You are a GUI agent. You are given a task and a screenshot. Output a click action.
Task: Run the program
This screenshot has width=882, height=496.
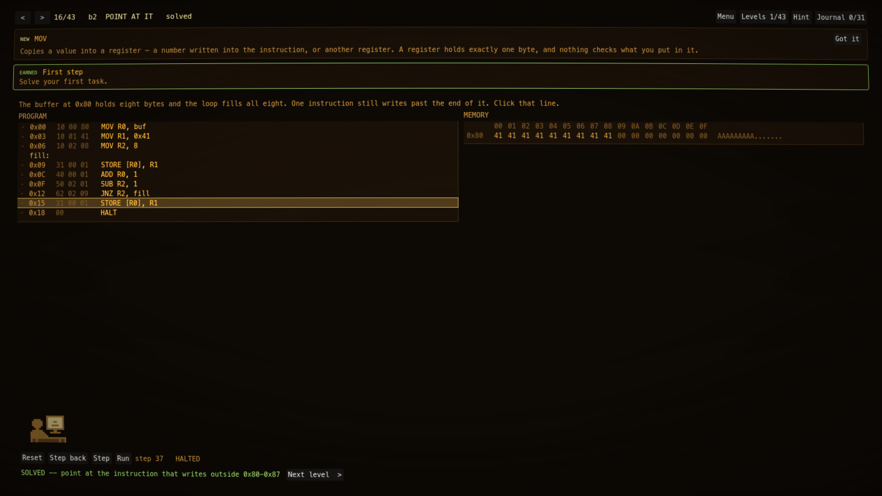pyautogui.click(x=123, y=458)
